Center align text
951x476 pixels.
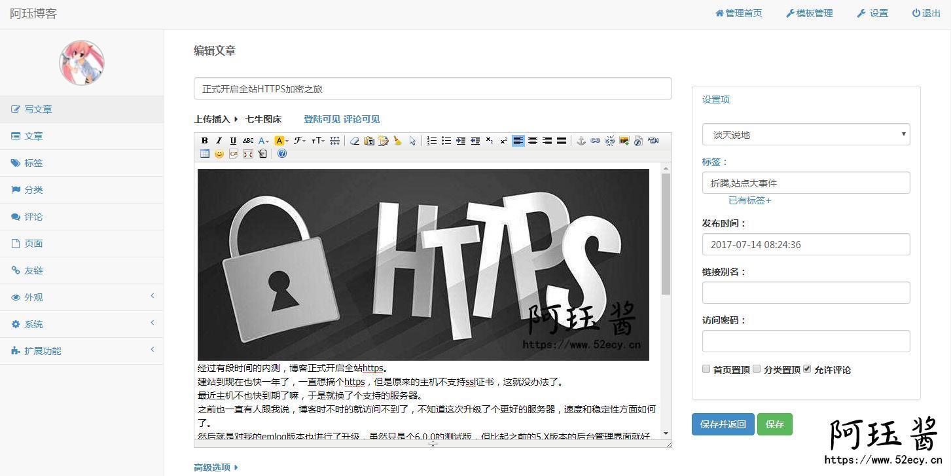click(x=532, y=140)
